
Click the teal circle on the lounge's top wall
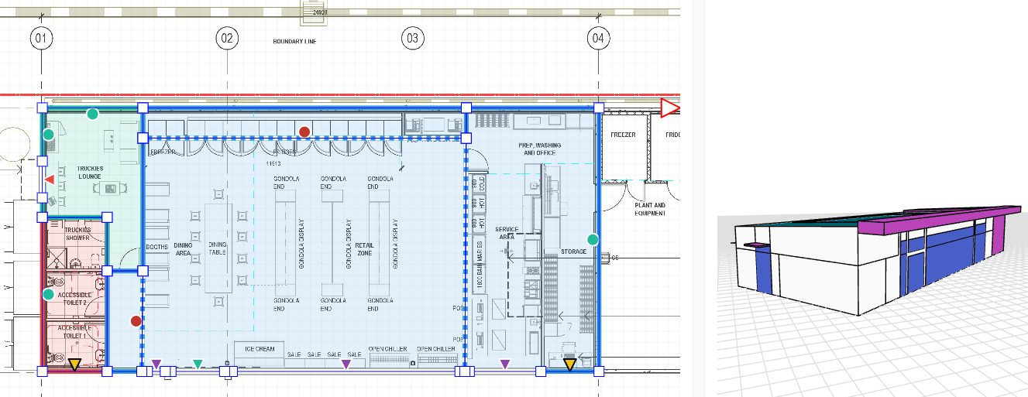(93, 114)
